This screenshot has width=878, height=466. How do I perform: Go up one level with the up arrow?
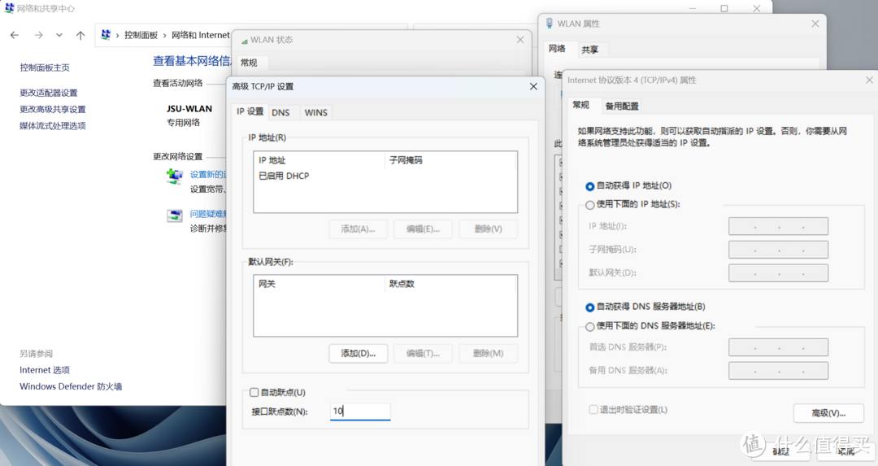(x=80, y=35)
